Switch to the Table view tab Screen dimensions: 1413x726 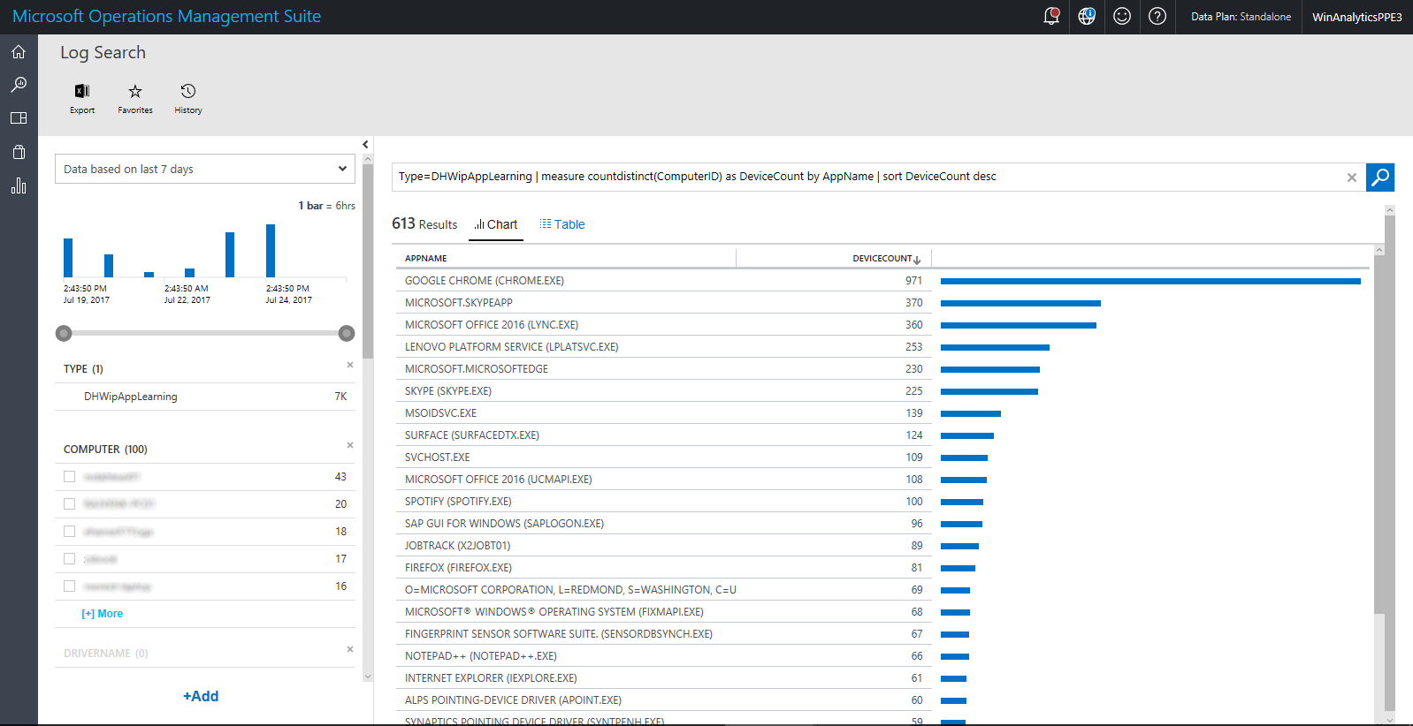tap(563, 224)
